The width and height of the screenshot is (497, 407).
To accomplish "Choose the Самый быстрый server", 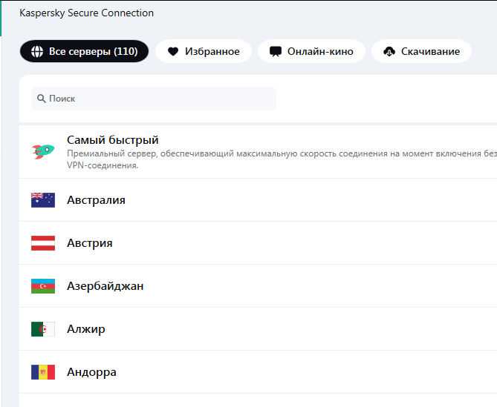I will click(x=113, y=140).
